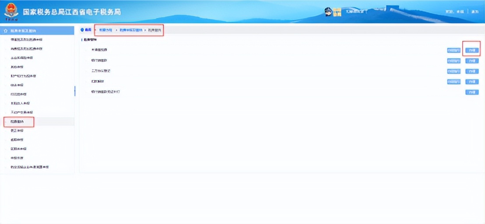This screenshot has width=485, height=224.
Task: Click the police mascot assistant icon
Action: [x=328, y=12]
